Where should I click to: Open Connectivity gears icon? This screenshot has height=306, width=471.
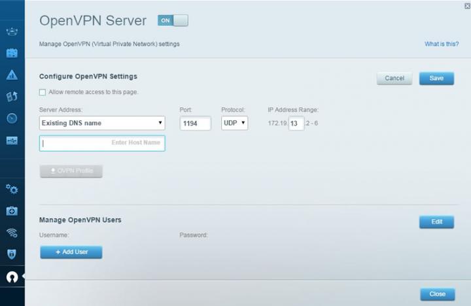[12, 189]
